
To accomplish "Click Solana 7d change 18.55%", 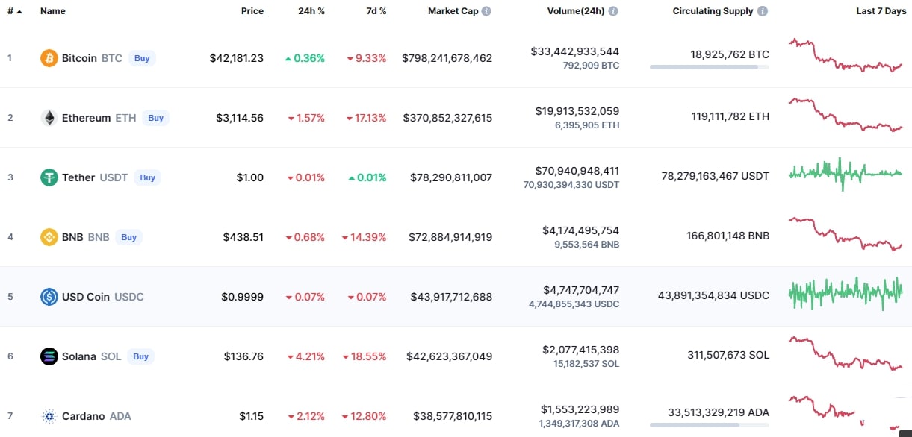I will (x=366, y=356).
